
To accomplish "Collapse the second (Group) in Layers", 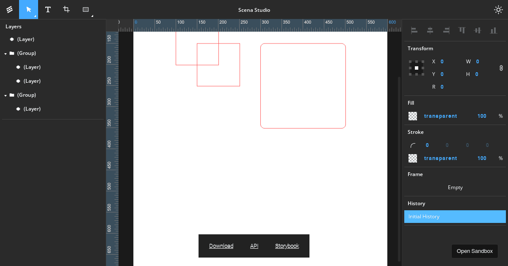I will point(5,95).
